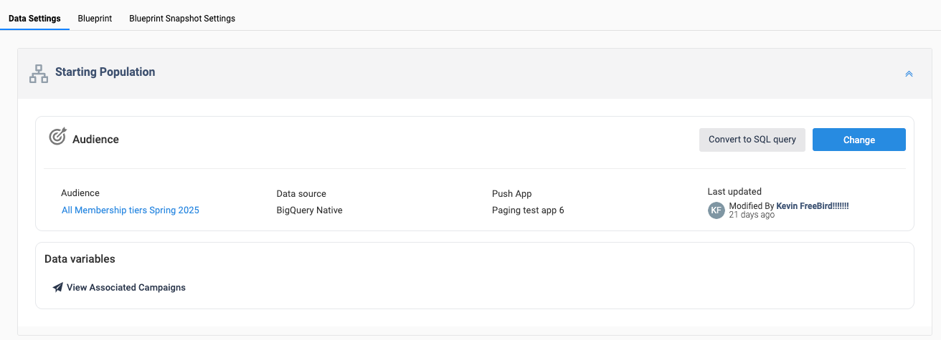
Task: Click View Associated Campaigns link
Action: click(x=126, y=287)
